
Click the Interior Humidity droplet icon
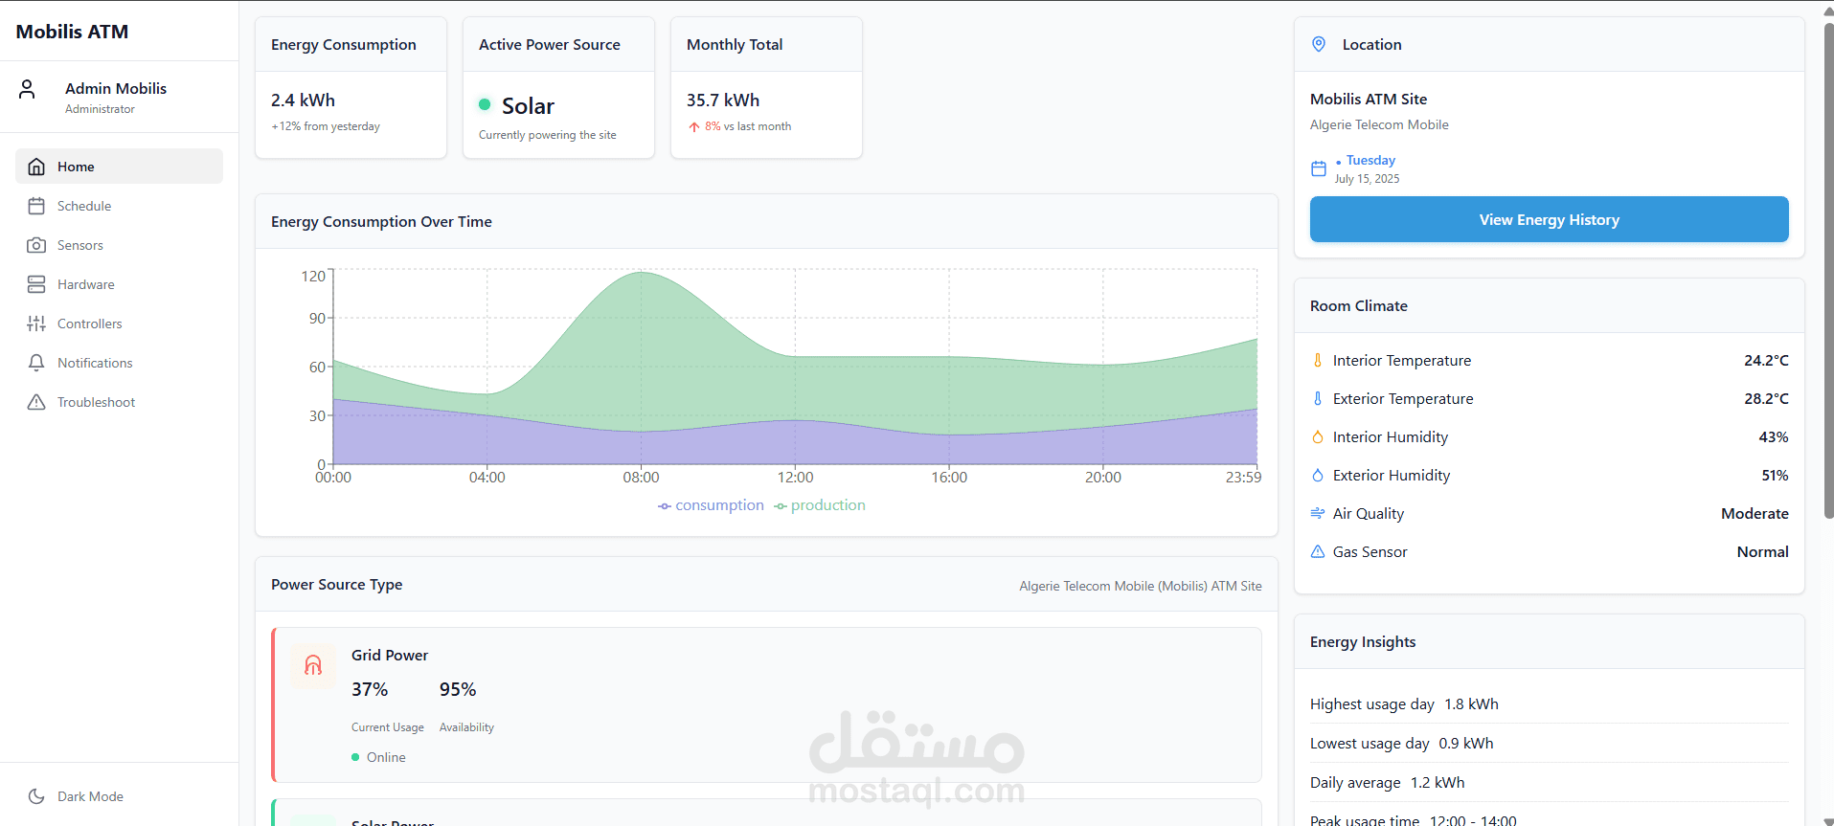[1318, 436]
